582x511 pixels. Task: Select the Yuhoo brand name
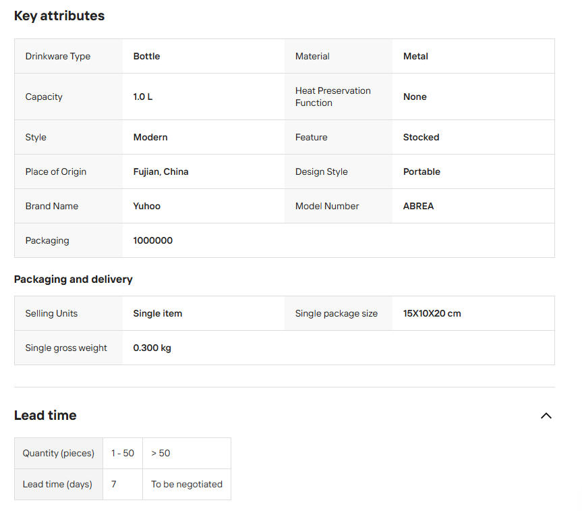(147, 207)
